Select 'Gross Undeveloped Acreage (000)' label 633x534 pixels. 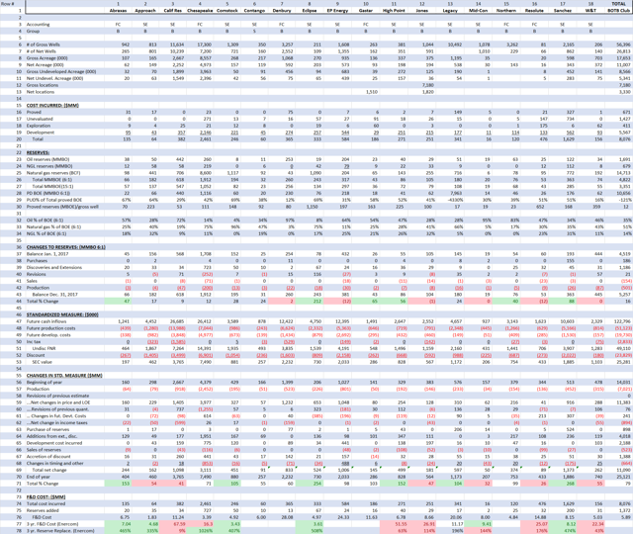61,71
